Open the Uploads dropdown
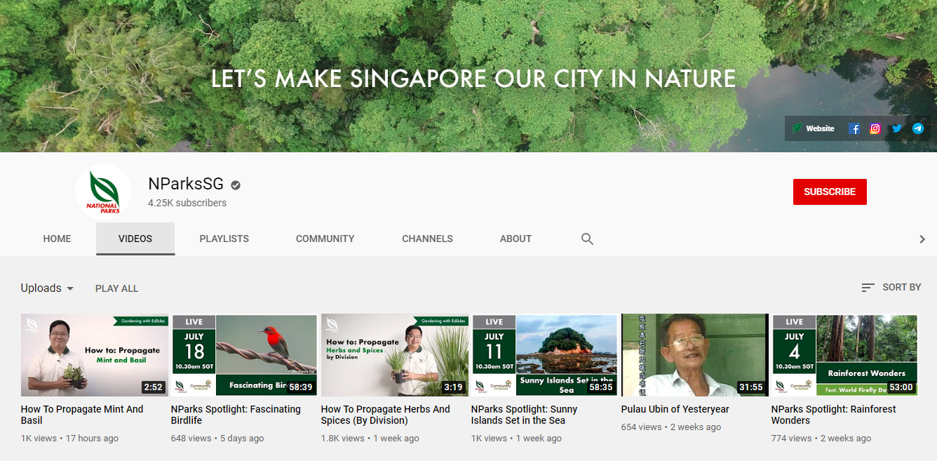 pyautogui.click(x=47, y=288)
